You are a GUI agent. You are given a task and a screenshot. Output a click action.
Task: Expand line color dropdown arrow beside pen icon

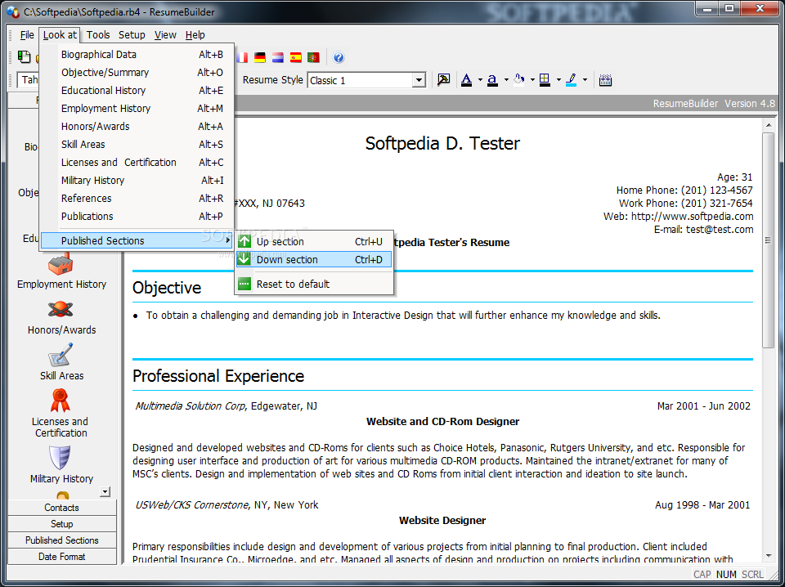585,80
